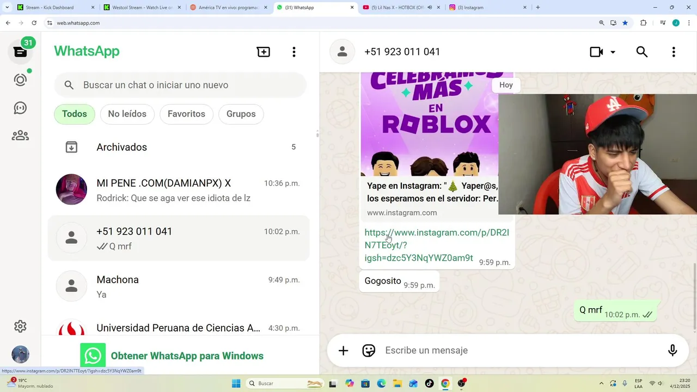This screenshot has width=697, height=392.
Task: Expand call options dropdown arrow
Action: [613, 52]
